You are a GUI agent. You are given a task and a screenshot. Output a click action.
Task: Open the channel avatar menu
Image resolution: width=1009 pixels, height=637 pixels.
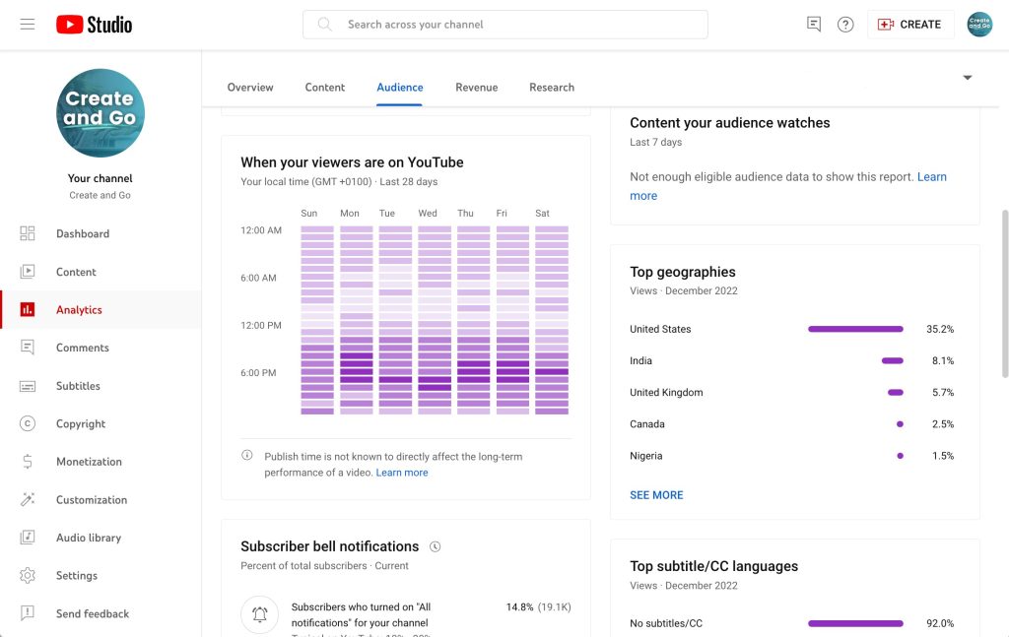coord(979,24)
